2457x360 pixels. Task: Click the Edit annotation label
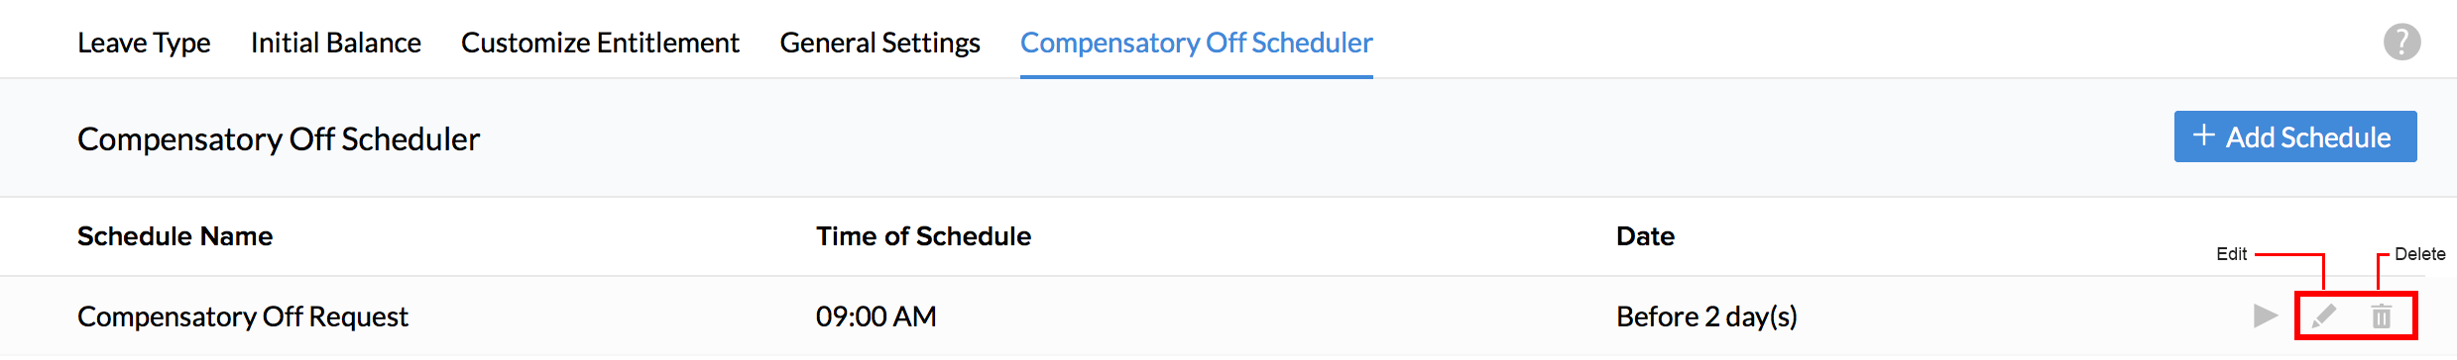click(2231, 254)
